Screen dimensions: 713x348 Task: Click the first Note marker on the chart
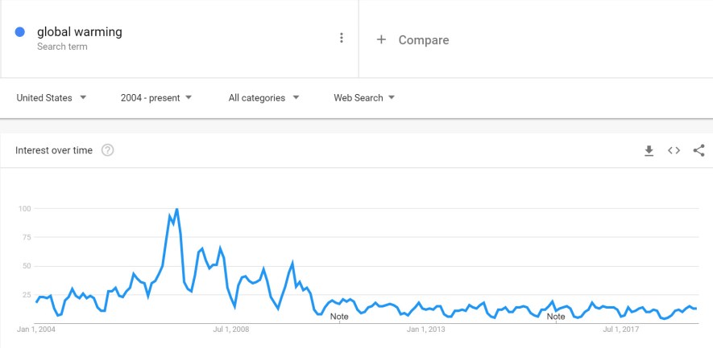click(x=339, y=316)
